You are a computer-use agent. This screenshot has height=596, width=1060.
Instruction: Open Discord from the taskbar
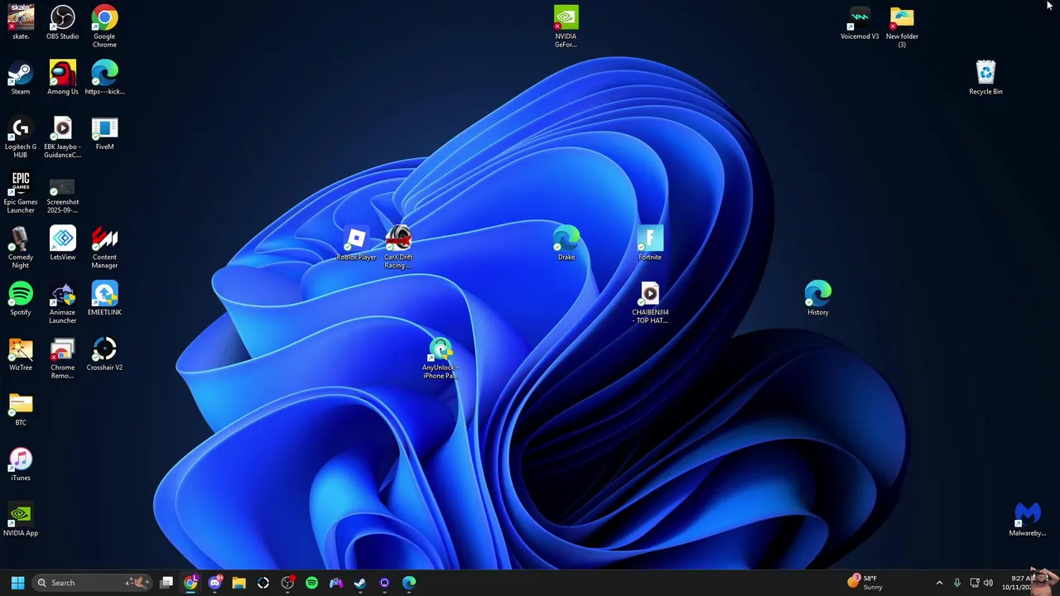[x=214, y=583]
